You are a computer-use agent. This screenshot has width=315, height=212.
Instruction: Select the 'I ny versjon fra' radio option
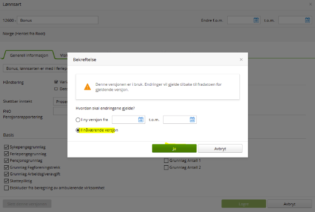(x=78, y=120)
